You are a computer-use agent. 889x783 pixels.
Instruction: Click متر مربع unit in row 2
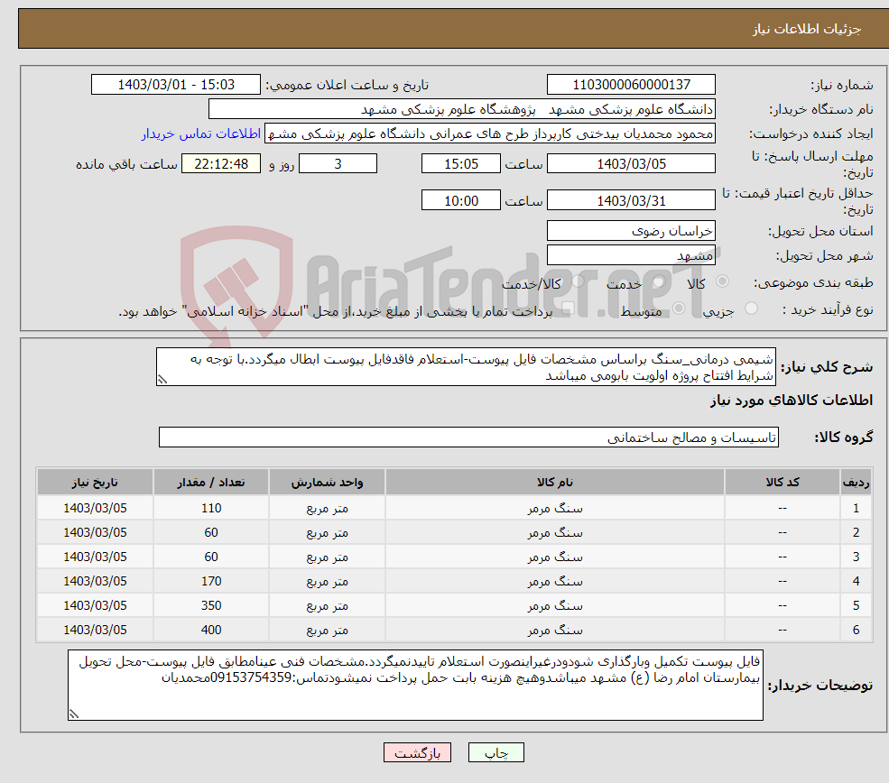pos(327,532)
